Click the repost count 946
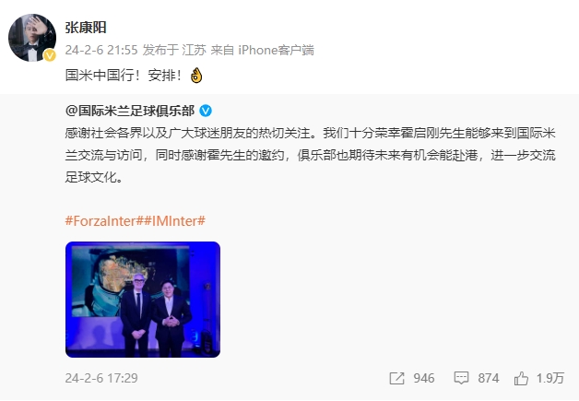 tap(423, 378)
